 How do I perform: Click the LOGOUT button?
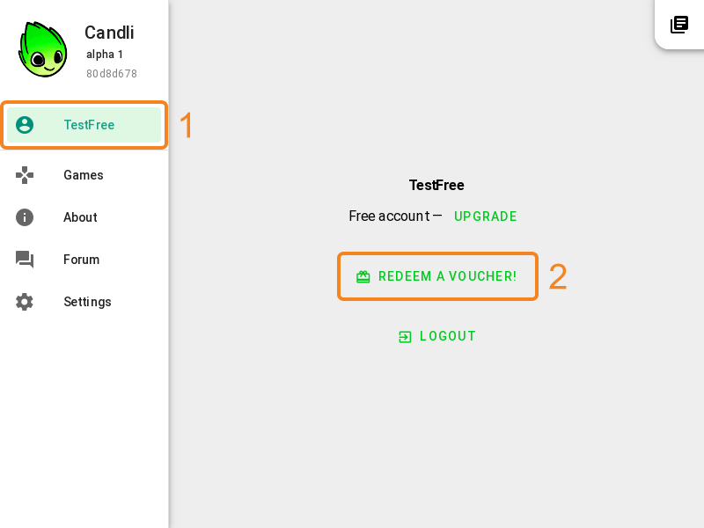(x=437, y=336)
